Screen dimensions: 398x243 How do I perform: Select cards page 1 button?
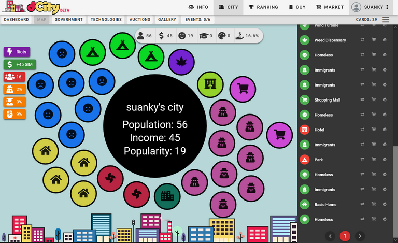(345, 236)
